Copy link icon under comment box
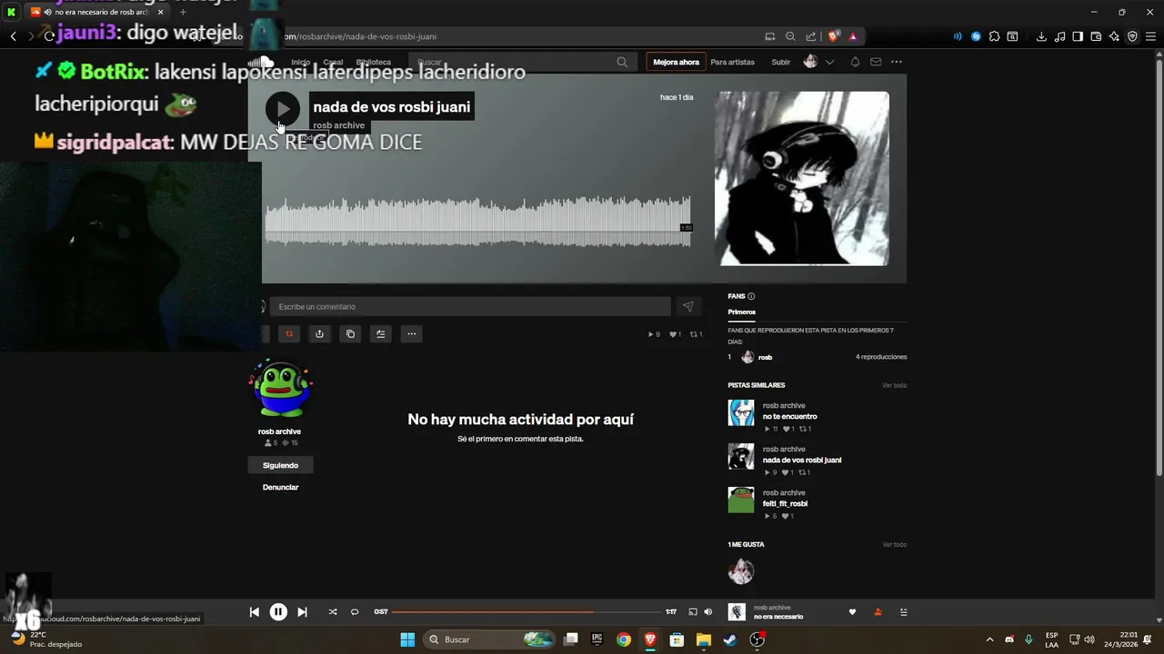This screenshot has height=654, width=1164. tap(350, 334)
